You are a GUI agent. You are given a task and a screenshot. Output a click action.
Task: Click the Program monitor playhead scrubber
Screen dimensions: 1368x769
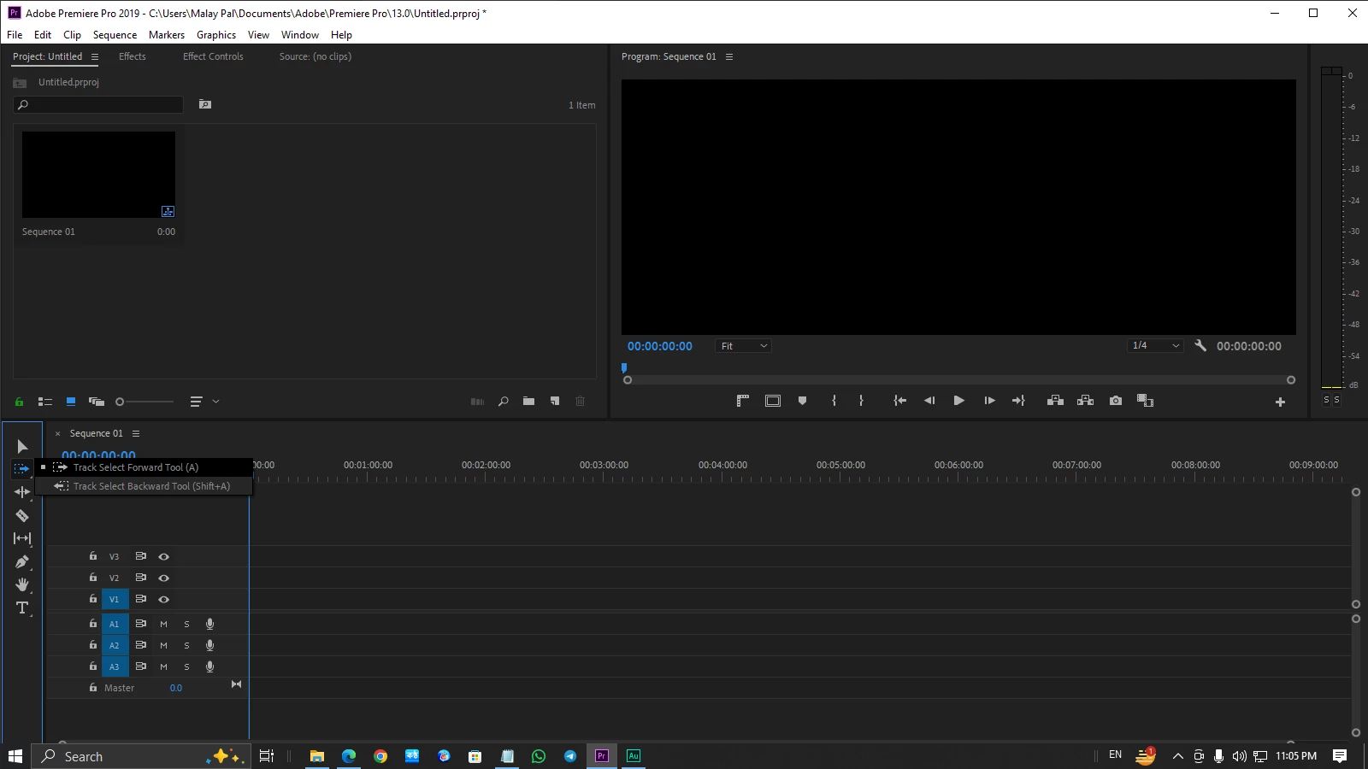pos(624,368)
